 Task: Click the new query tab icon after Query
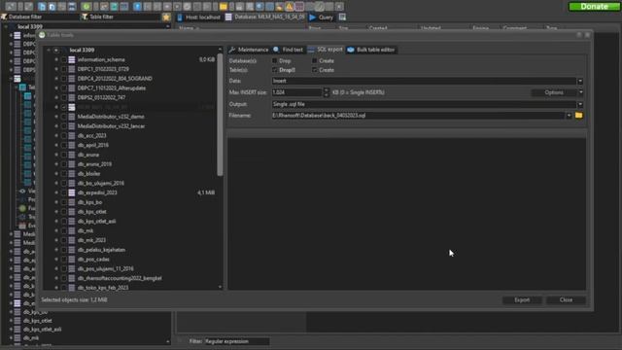coord(342,17)
